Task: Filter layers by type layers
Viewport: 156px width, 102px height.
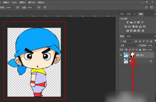Action: tap(144, 41)
